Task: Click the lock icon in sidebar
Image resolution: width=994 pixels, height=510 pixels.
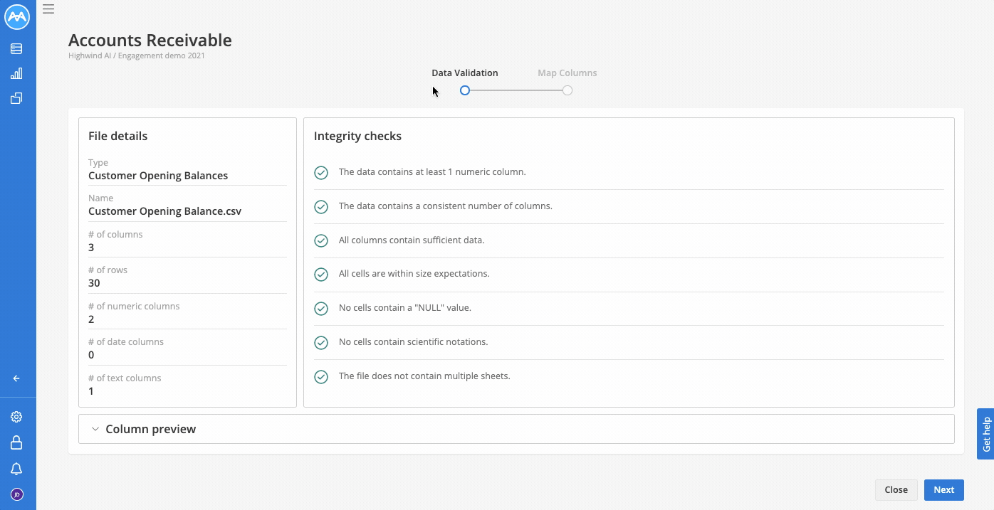Action: [x=16, y=442]
